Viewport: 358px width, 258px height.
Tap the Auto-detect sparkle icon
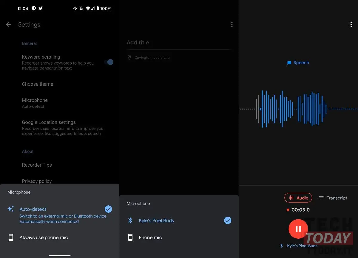11,209
